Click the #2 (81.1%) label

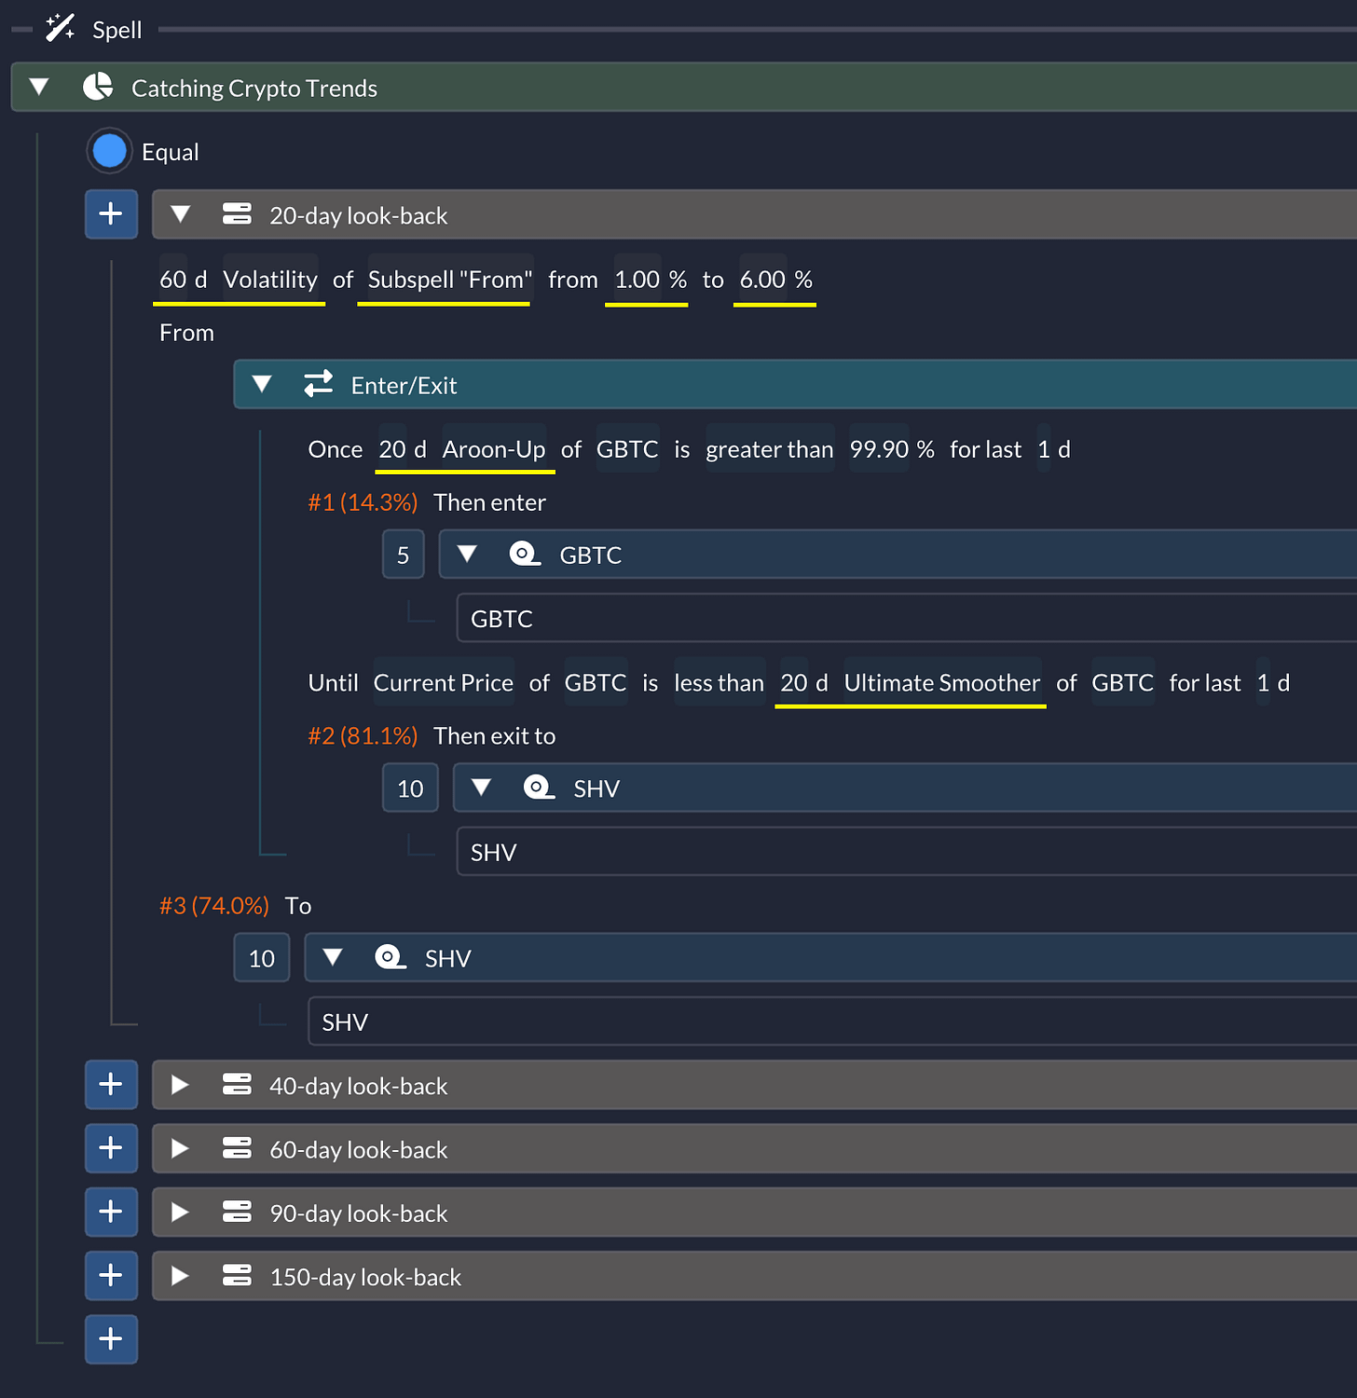363,736
